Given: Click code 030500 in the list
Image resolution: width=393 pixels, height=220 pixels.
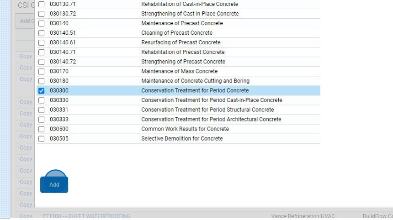Looking at the screenshot, I should point(59,129).
